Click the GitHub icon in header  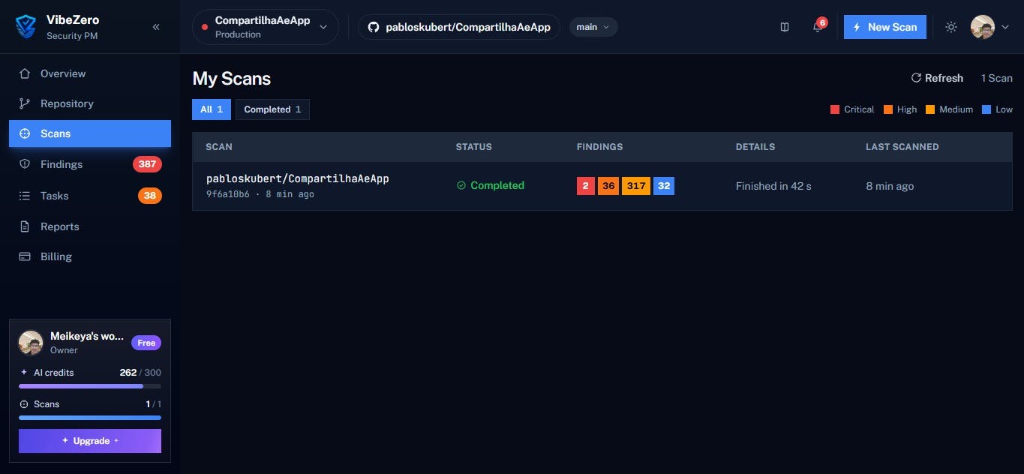coord(374,27)
